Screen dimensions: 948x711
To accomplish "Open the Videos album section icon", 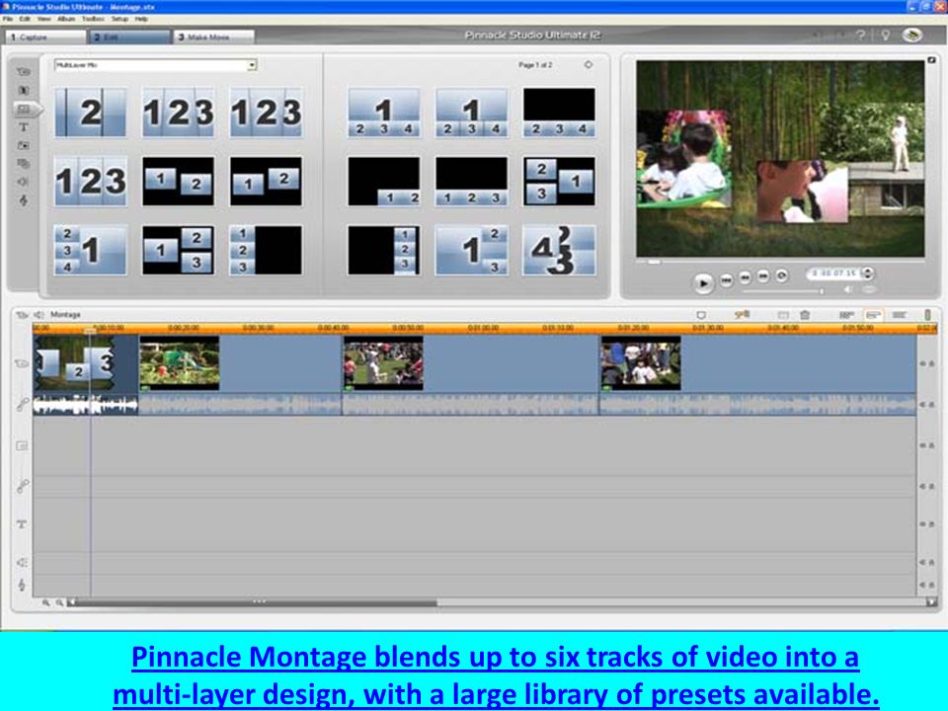I will [24, 72].
